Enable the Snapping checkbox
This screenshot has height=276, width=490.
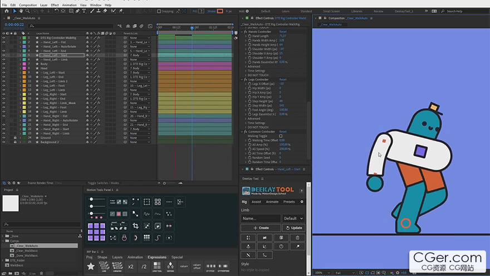(x=159, y=11)
